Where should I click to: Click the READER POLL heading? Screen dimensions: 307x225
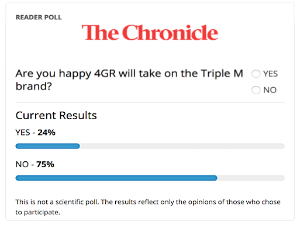[x=39, y=17]
